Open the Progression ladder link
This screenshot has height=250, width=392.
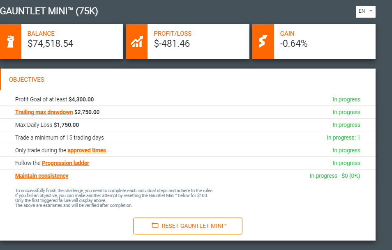pyautogui.click(x=65, y=163)
